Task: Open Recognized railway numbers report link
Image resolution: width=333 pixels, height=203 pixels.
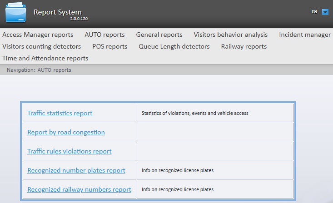Action: pos(79,189)
